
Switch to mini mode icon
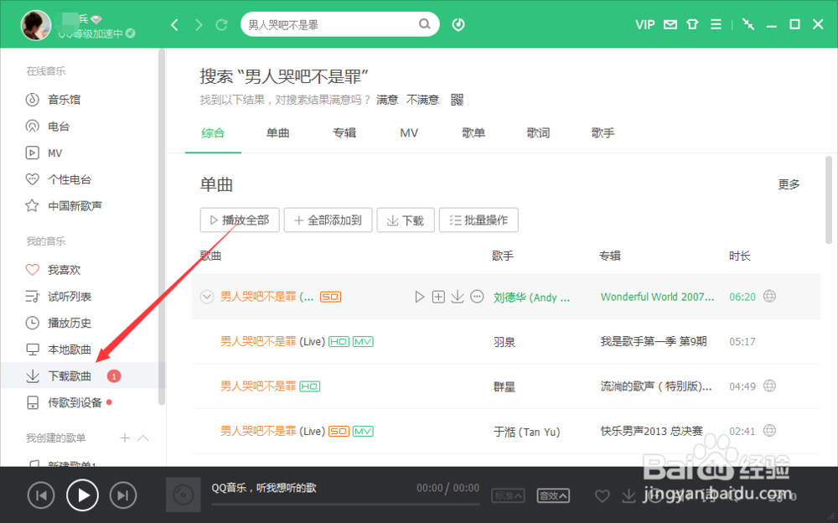pyautogui.click(x=748, y=24)
